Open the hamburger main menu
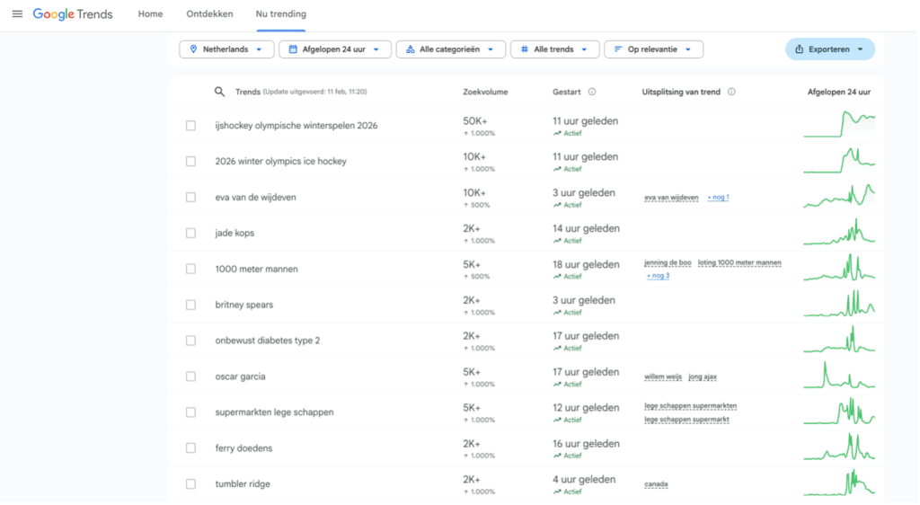Viewport: 920px width, 505px height. click(x=17, y=13)
